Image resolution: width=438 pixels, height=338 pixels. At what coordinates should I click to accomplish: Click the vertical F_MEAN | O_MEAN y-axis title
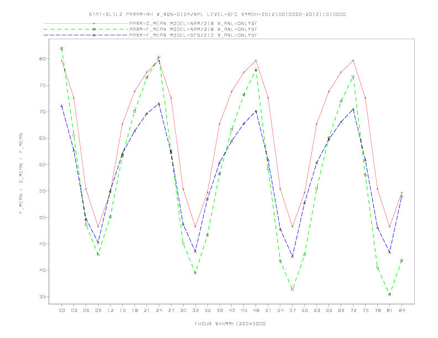pyautogui.click(x=21, y=173)
